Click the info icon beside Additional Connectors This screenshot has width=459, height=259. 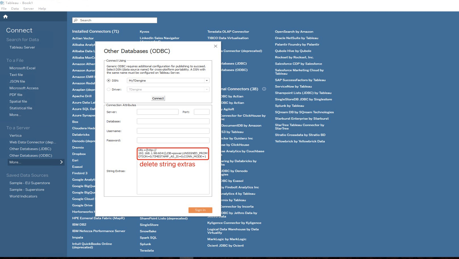coord(264,89)
